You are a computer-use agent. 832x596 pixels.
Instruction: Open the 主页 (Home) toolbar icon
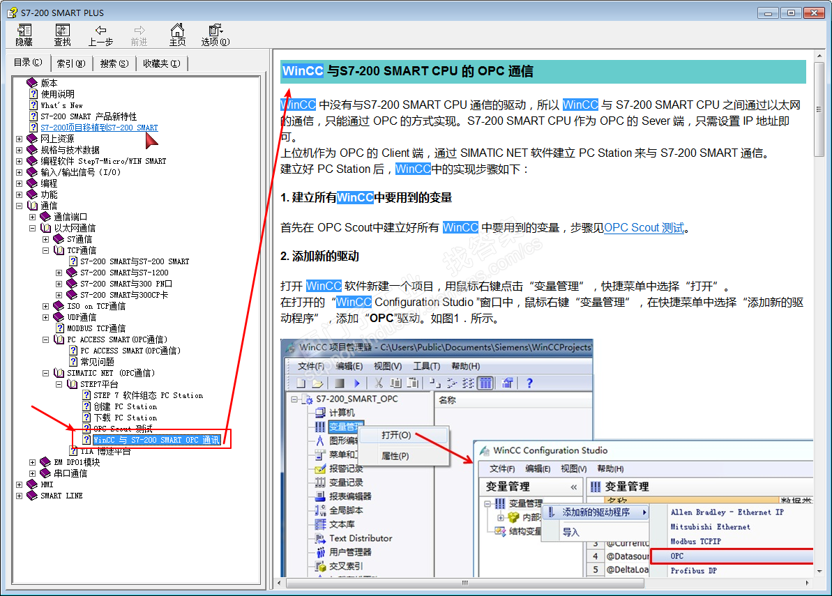[x=177, y=30]
